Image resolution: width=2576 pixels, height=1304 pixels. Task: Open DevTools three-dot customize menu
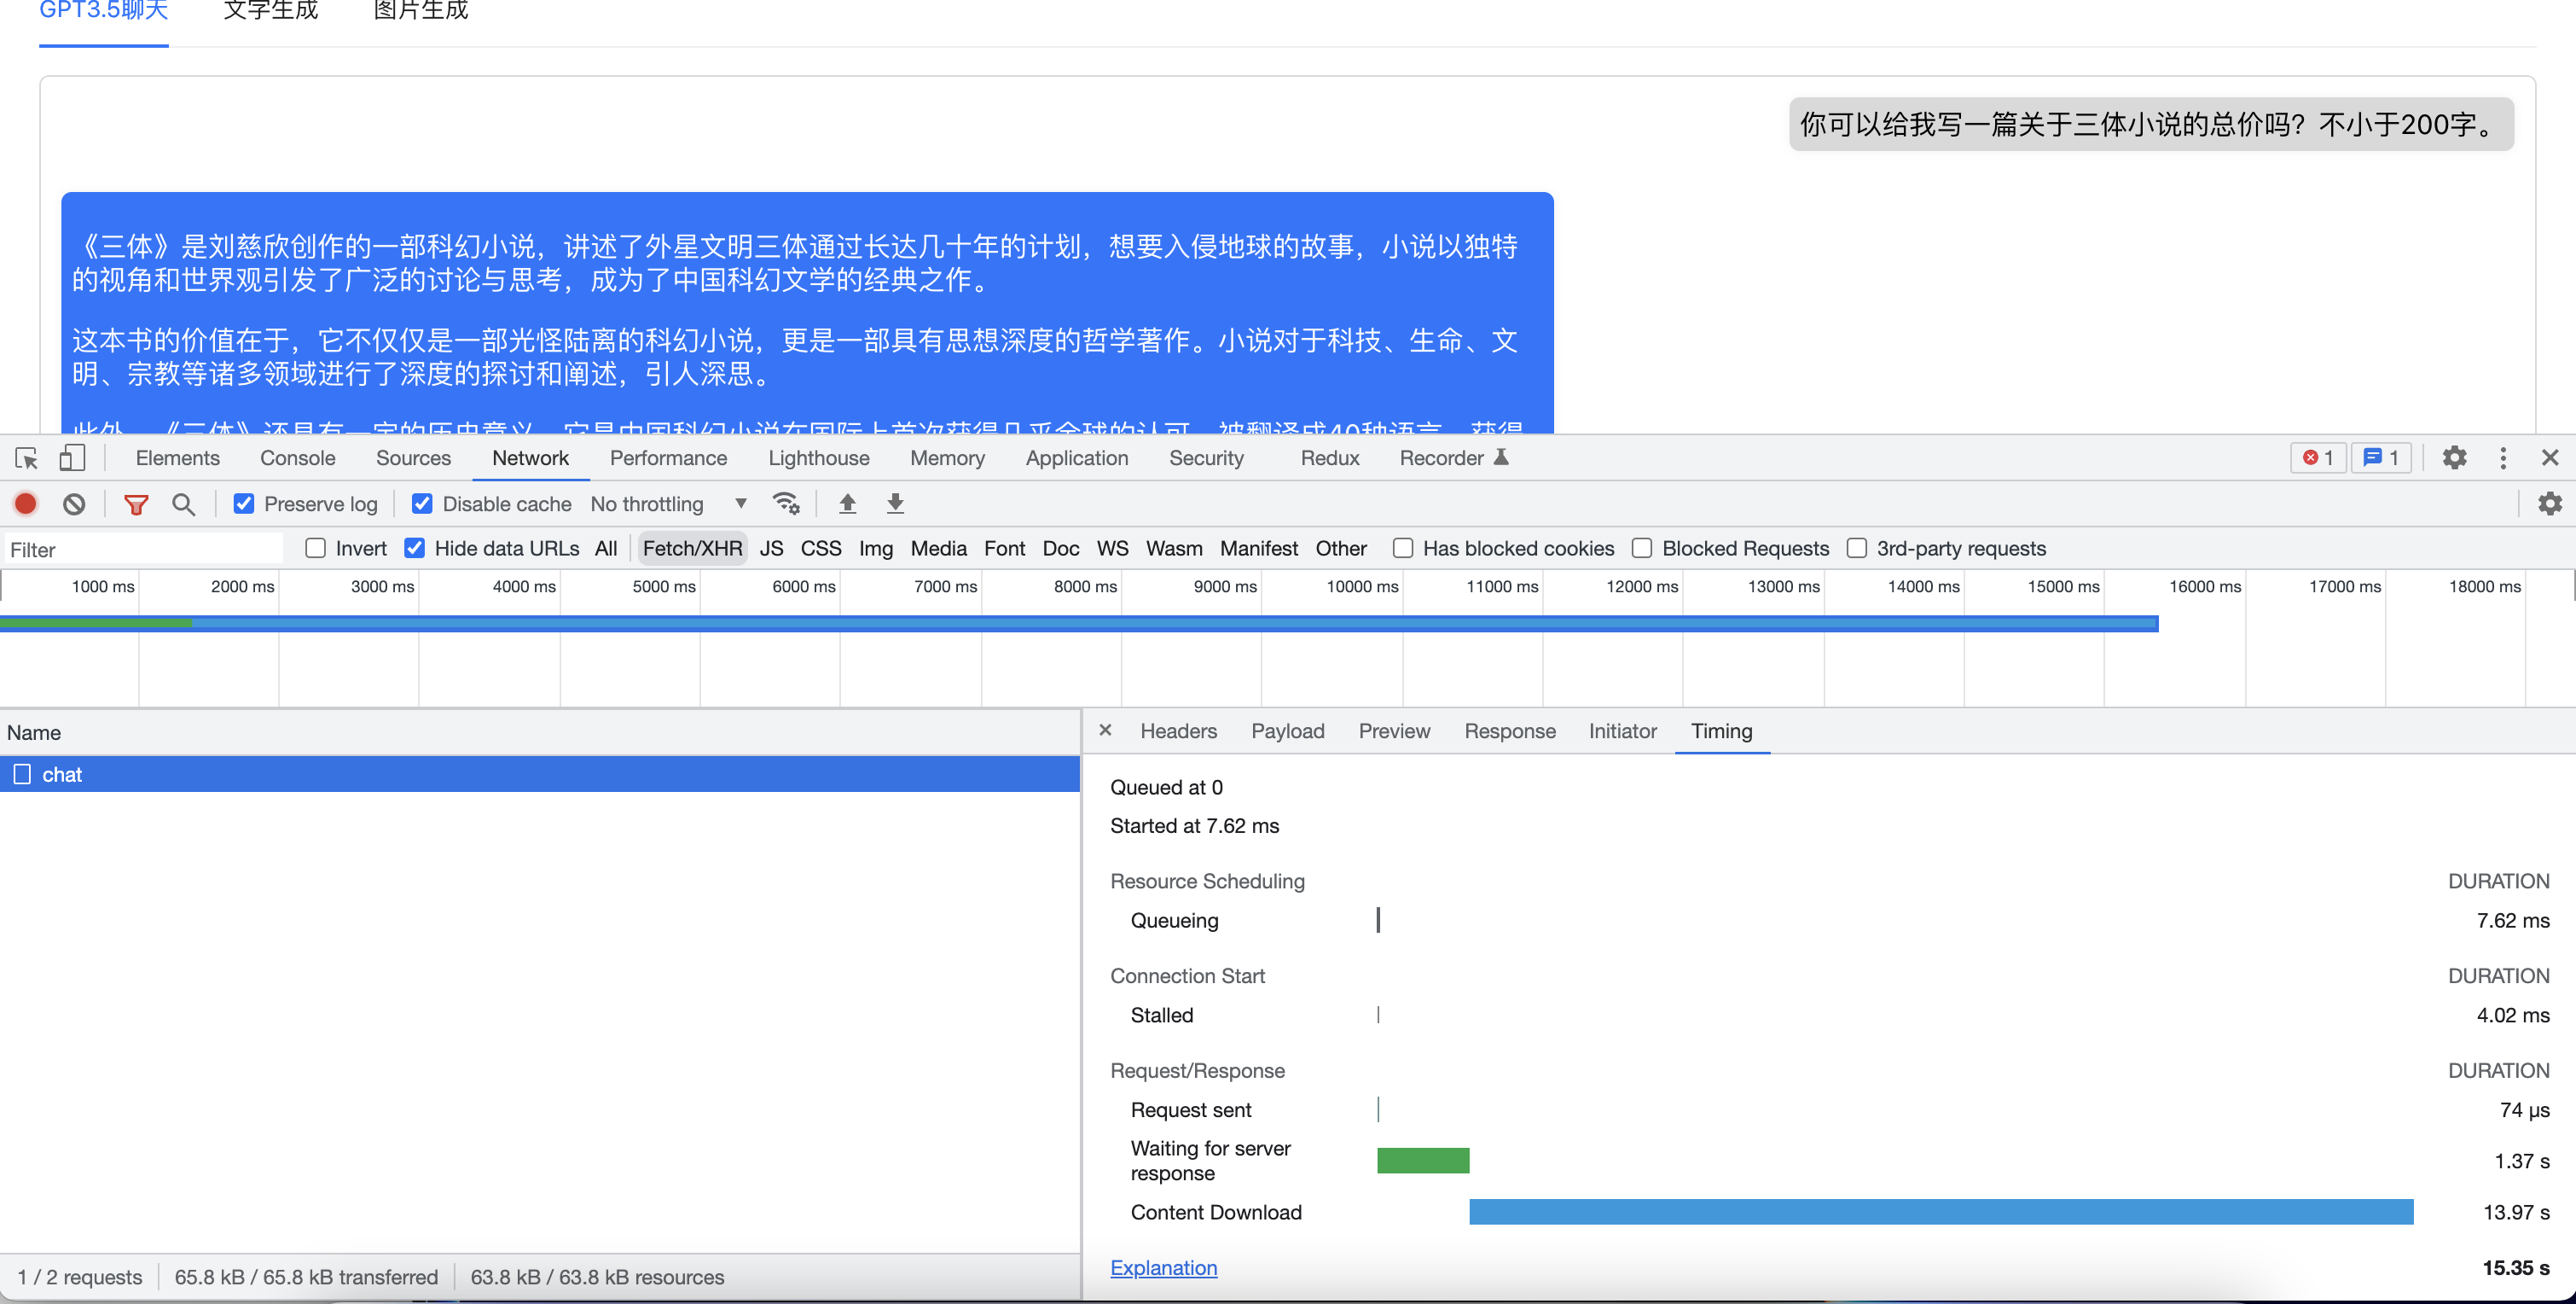(2503, 458)
